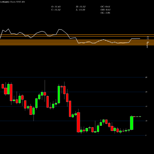The height and width of the screenshot is (154, 154).
Task: Click the OH: 0.61 reading
Action: click(105, 10)
